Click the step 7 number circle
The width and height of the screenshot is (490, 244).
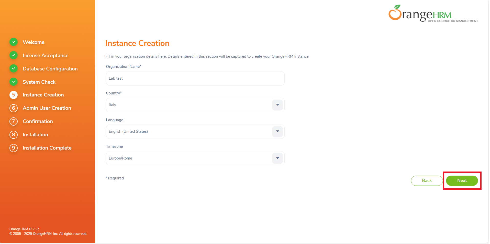tap(14, 121)
